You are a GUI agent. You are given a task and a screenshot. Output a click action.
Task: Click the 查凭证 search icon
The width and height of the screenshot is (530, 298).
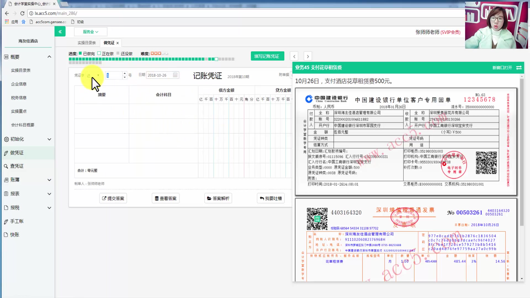click(6, 166)
